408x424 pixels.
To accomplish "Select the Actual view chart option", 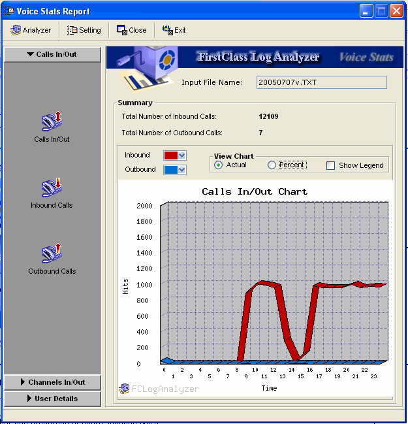I will [219, 165].
